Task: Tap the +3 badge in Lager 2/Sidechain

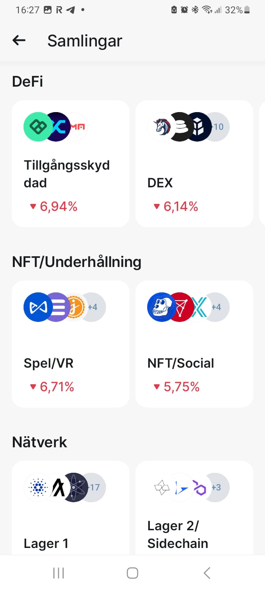Action: (x=217, y=487)
